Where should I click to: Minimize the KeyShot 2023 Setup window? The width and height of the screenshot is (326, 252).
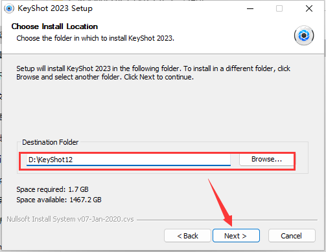coord(250,9)
